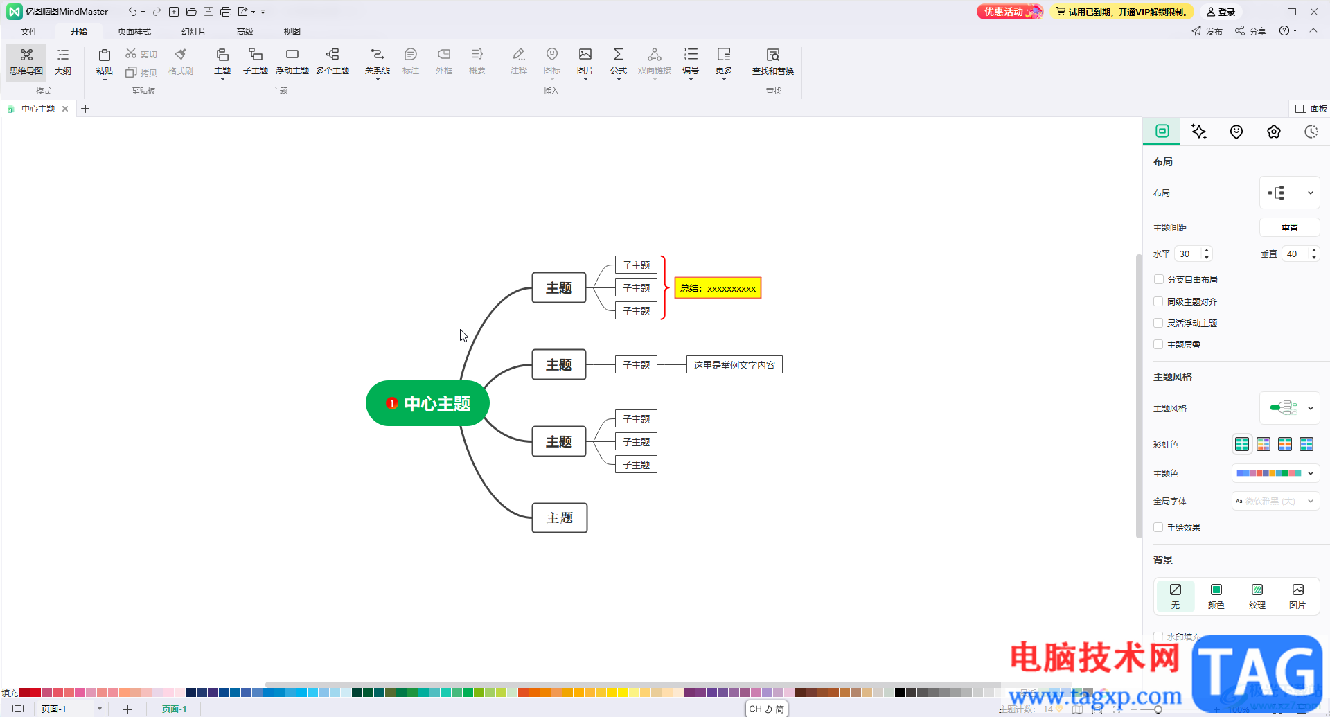Select the yellow summary (总结) box
Image resolution: width=1330 pixels, height=717 pixels.
point(718,288)
